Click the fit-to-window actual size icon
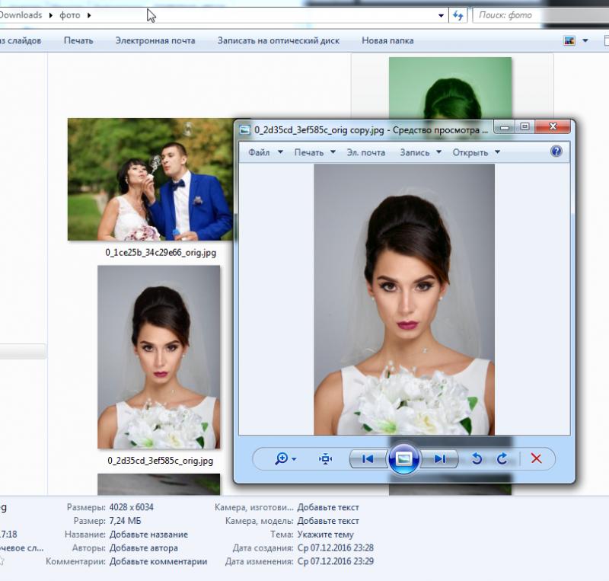 tap(326, 459)
